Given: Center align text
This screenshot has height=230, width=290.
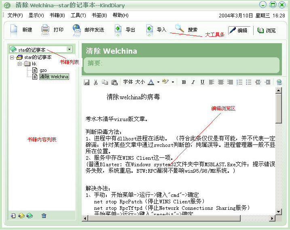Looking at the screenshot, I should click(221, 82).
